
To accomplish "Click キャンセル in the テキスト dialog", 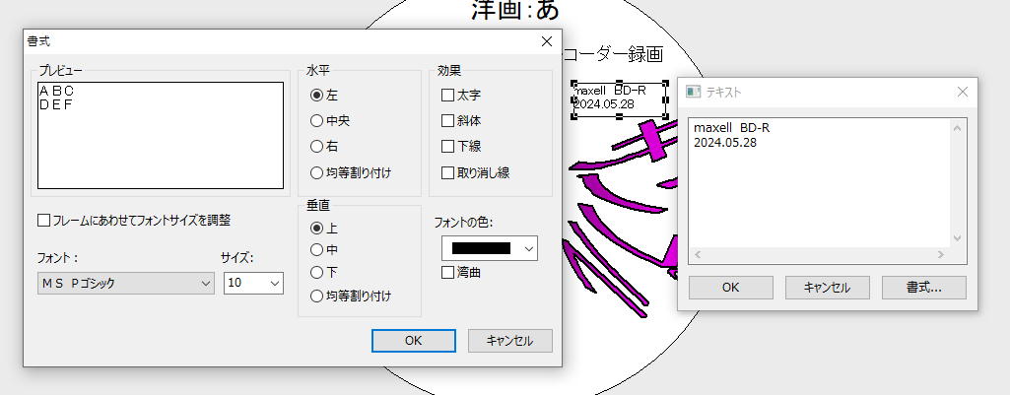I will pyautogui.click(x=827, y=288).
